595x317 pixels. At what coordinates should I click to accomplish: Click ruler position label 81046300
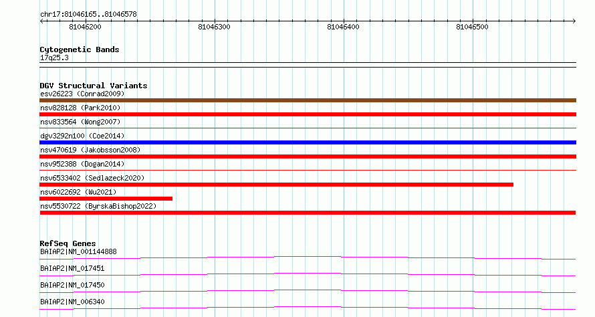[215, 27]
